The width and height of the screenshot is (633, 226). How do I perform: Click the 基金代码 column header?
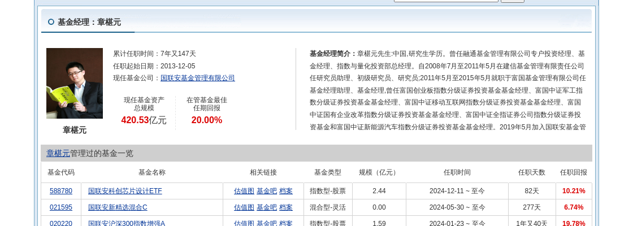(x=61, y=172)
